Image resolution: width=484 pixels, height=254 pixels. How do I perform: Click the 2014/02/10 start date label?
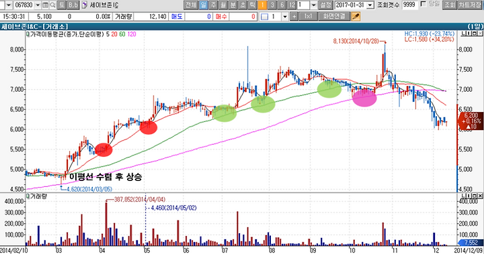(x=14, y=250)
